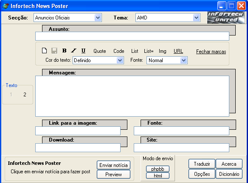The height and width of the screenshot is (183, 248).
Task: Expand the Fonte size dropdown showing Normal
Action: pyautogui.click(x=183, y=60)
